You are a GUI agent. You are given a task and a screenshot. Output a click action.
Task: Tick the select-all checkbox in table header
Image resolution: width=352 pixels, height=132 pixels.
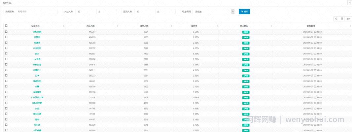click(6, 26)
